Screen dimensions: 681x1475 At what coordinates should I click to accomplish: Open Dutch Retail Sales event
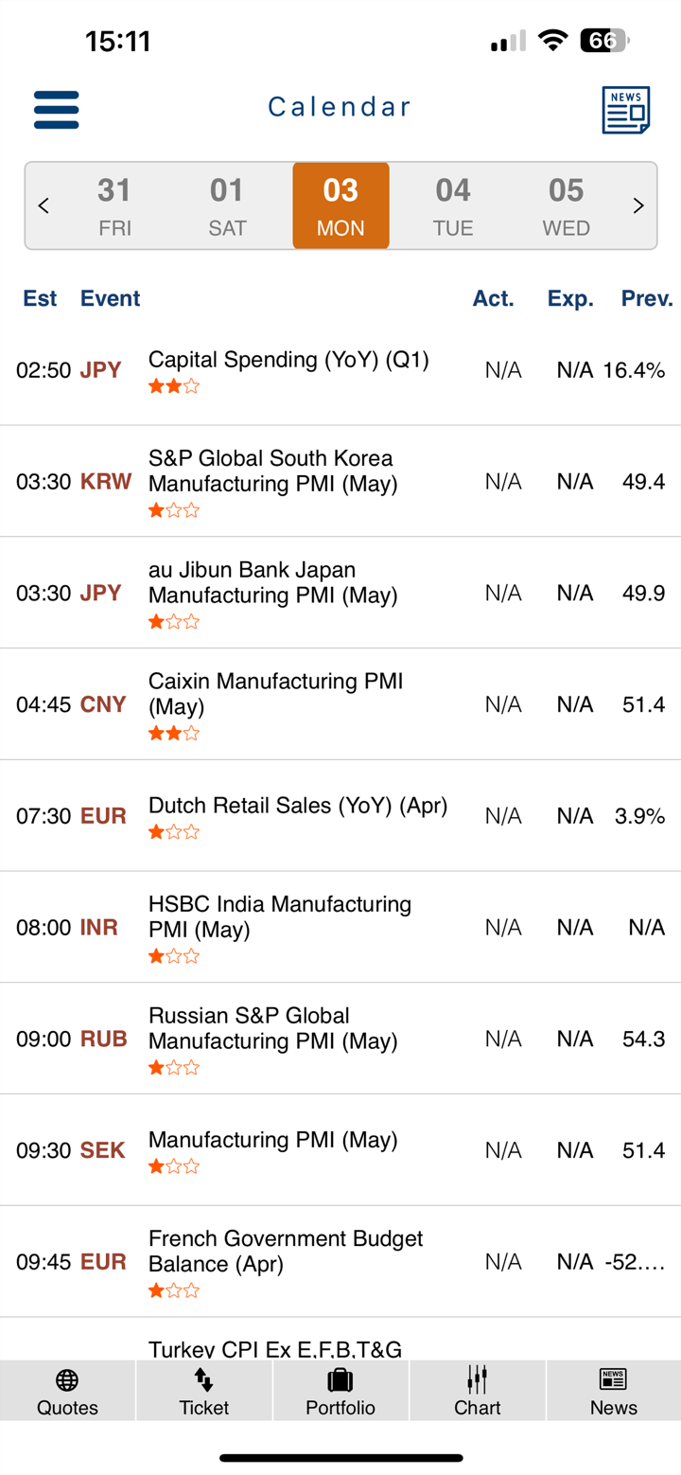(297, 806)
